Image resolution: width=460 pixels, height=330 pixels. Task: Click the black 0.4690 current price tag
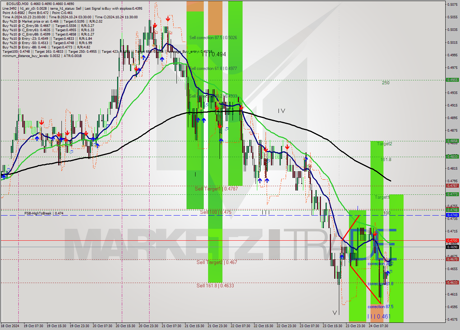(452, 247)
